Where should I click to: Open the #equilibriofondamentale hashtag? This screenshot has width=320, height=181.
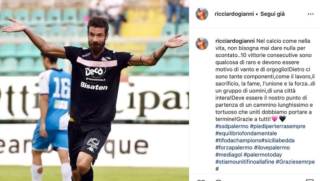click(246, 133)
